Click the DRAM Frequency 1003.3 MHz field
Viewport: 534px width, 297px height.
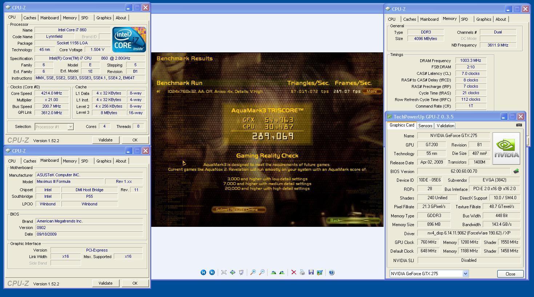[x=470, y=61]
